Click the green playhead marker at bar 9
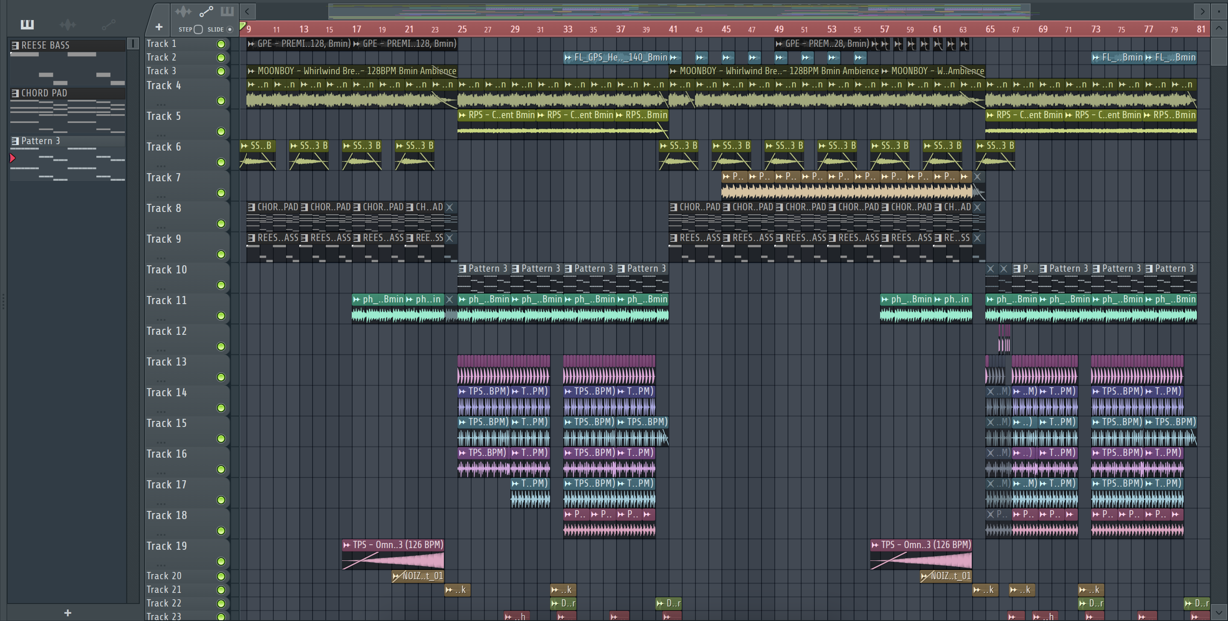Viewport: 1228px width, 621px height. point(243,26)
